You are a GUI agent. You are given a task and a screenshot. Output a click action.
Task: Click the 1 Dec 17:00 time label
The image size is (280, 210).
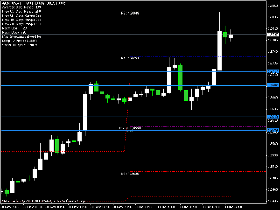pyautogui.click(x=233, y=207)
